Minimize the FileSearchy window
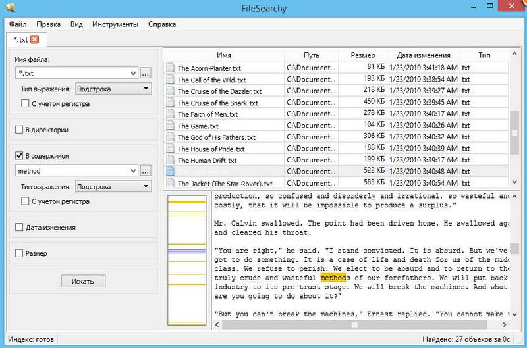 tap(474, 7)
